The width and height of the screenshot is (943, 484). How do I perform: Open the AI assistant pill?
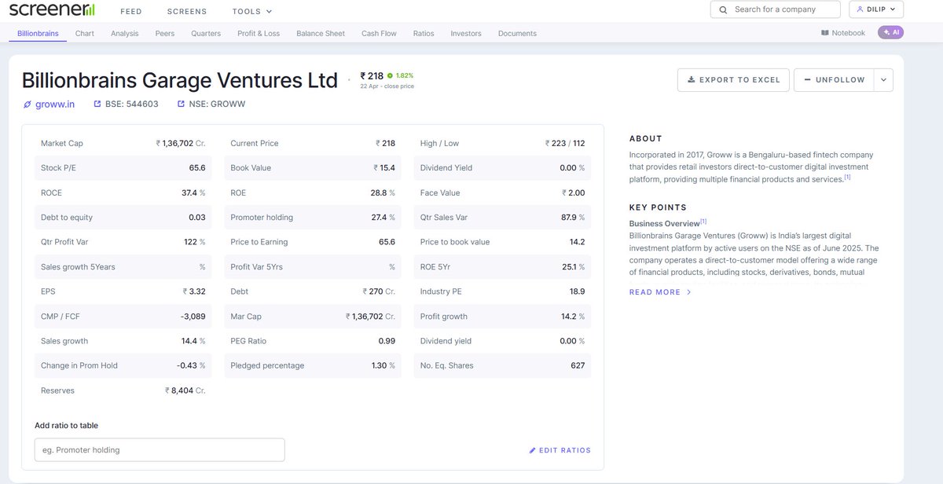coord(890,32)
